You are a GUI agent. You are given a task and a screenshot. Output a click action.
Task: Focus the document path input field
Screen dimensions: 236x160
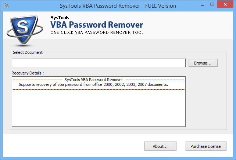point(99,63)
